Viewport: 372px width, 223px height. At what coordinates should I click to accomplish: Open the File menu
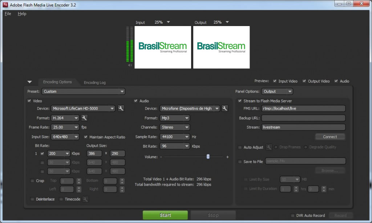(8, 14)
